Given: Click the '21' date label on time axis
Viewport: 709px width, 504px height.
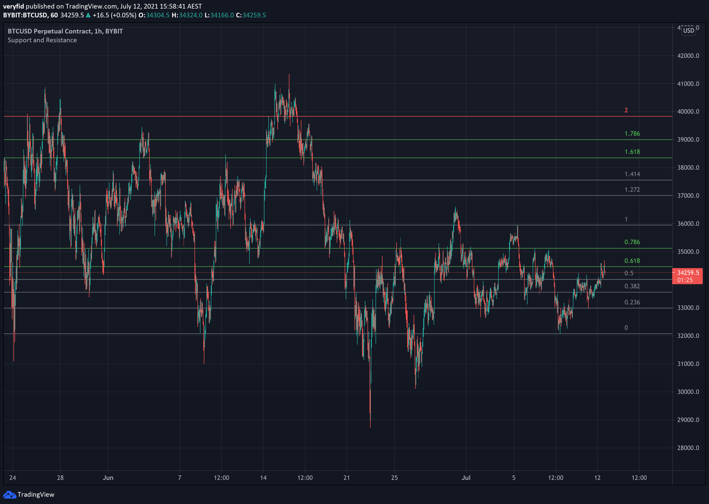Looking at the screenshot, I should (347, 478).
